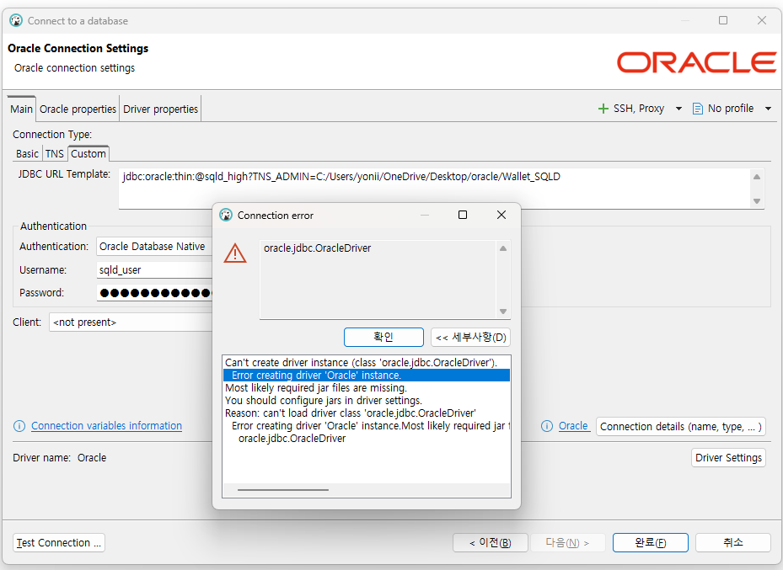Close the Connect to a database window
Image resolution: width=783 pixels, height=570 pixels.
click(762, 20)
